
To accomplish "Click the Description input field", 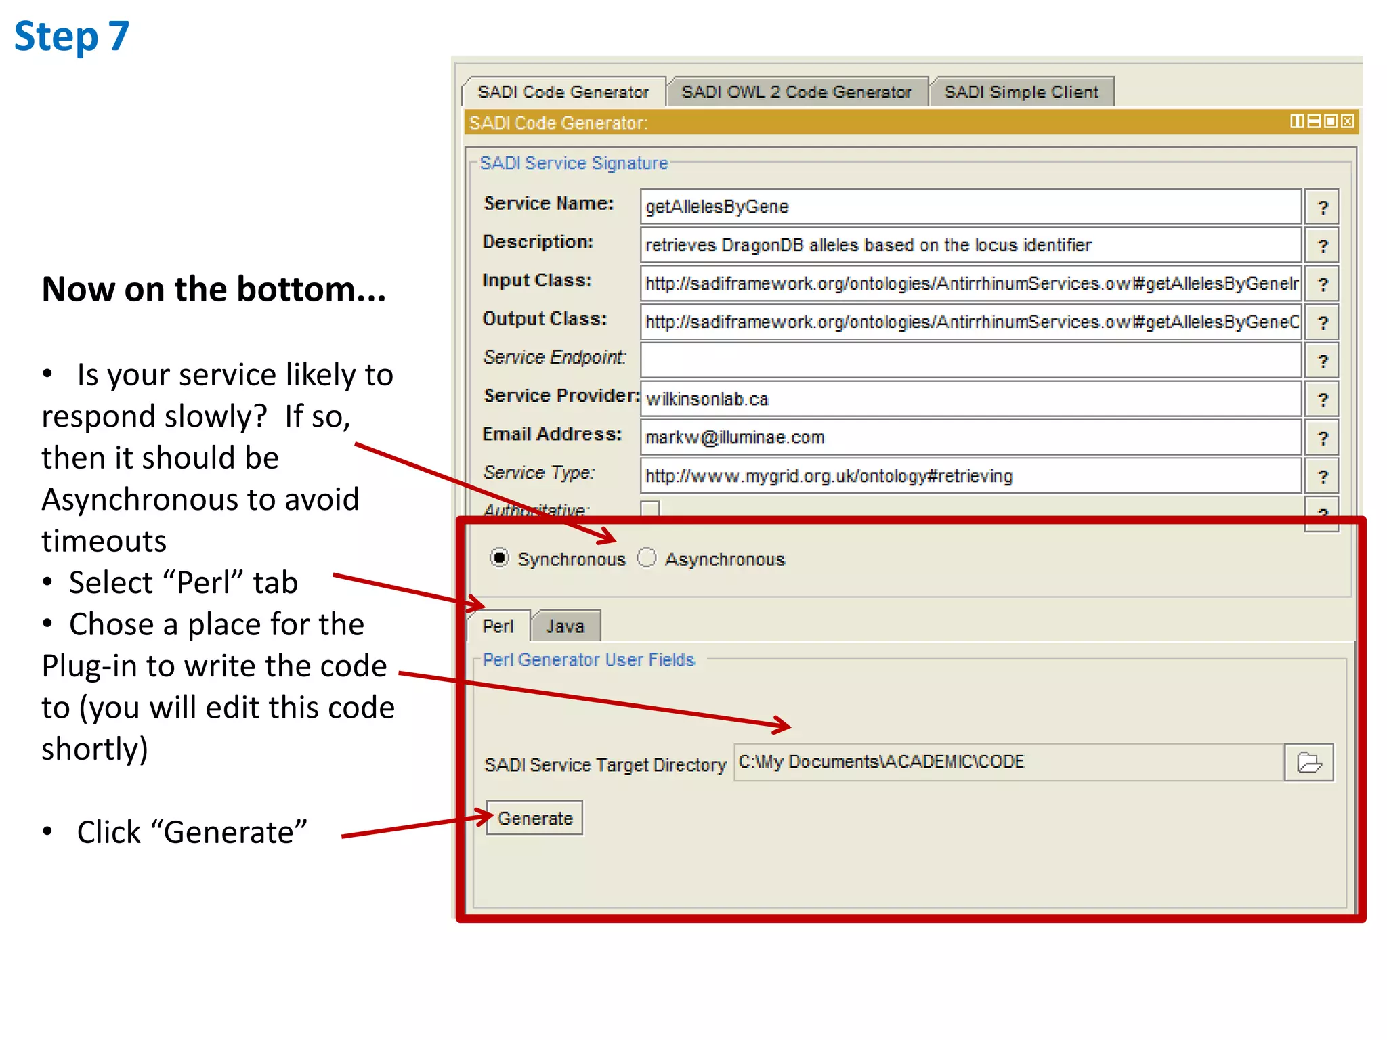I will tap(970, 245).
